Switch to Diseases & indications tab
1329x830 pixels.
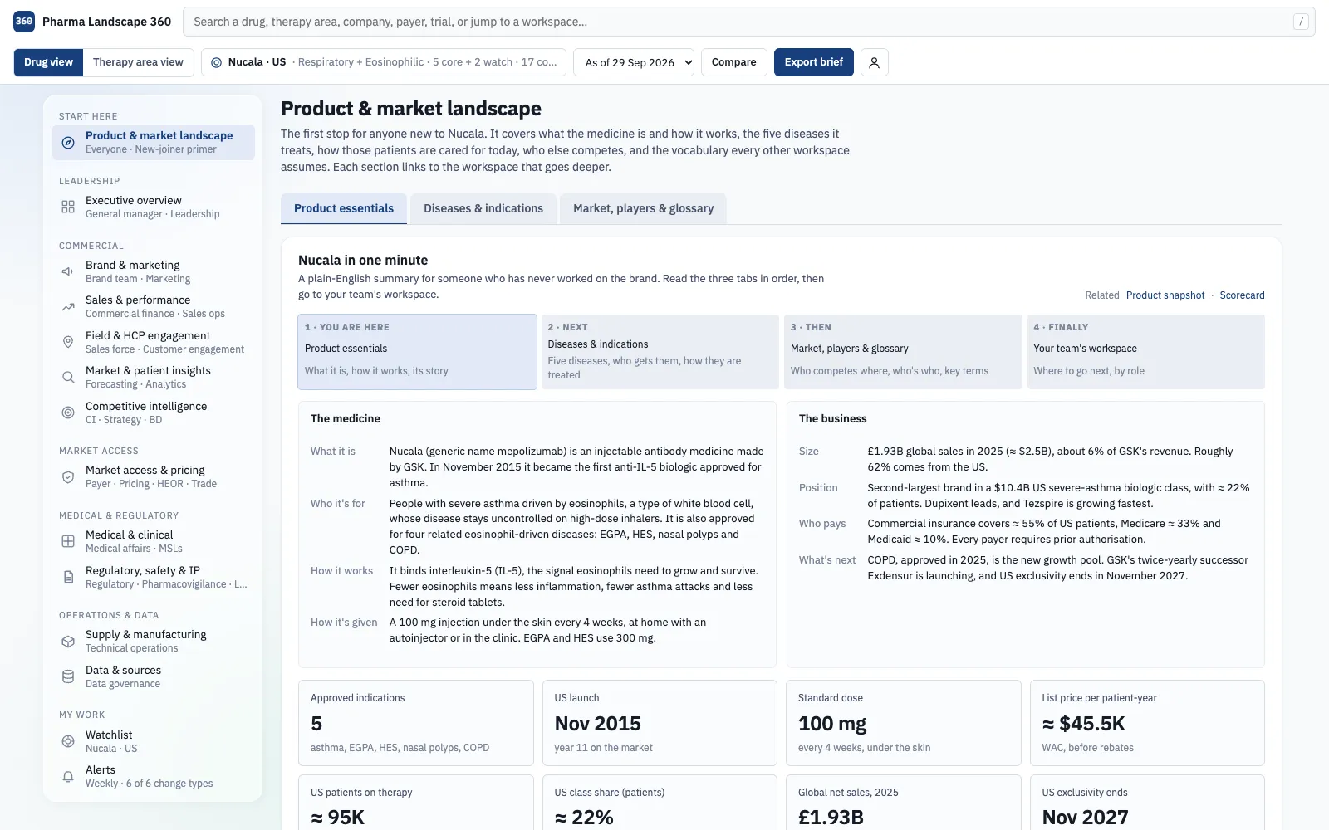483,208
